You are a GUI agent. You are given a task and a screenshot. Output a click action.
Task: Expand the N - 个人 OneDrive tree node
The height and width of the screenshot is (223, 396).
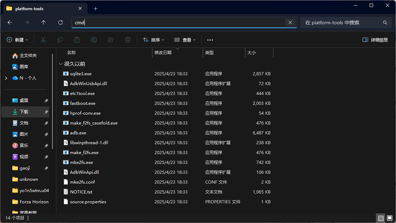(6, 78)
